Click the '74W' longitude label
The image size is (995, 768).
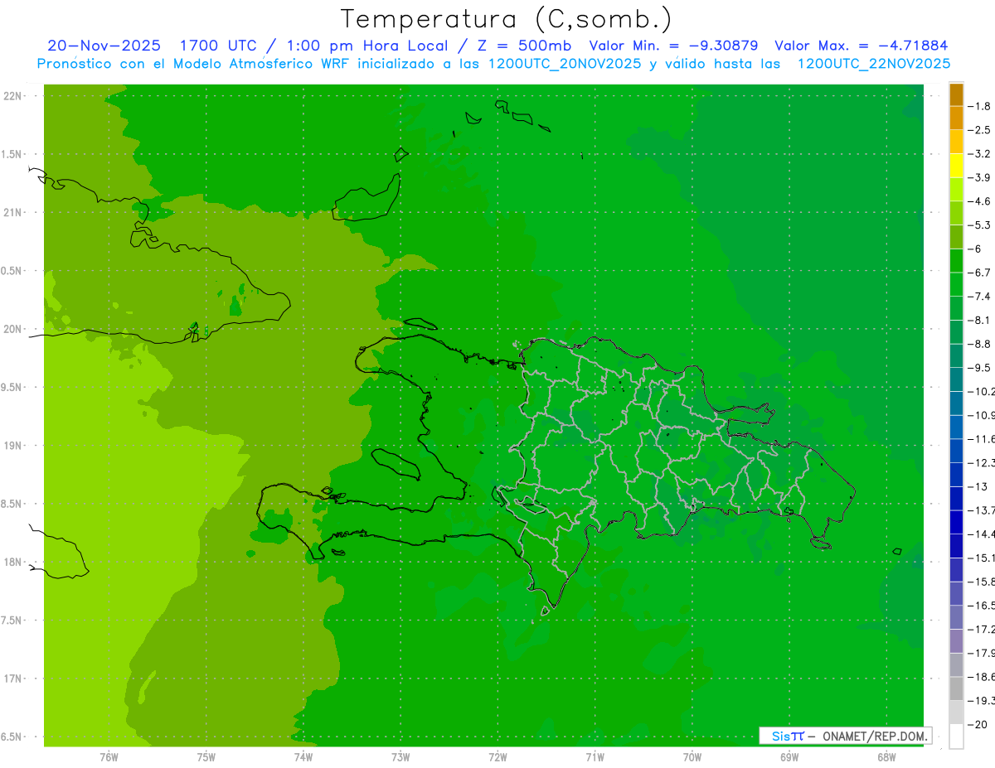point(303,757)
